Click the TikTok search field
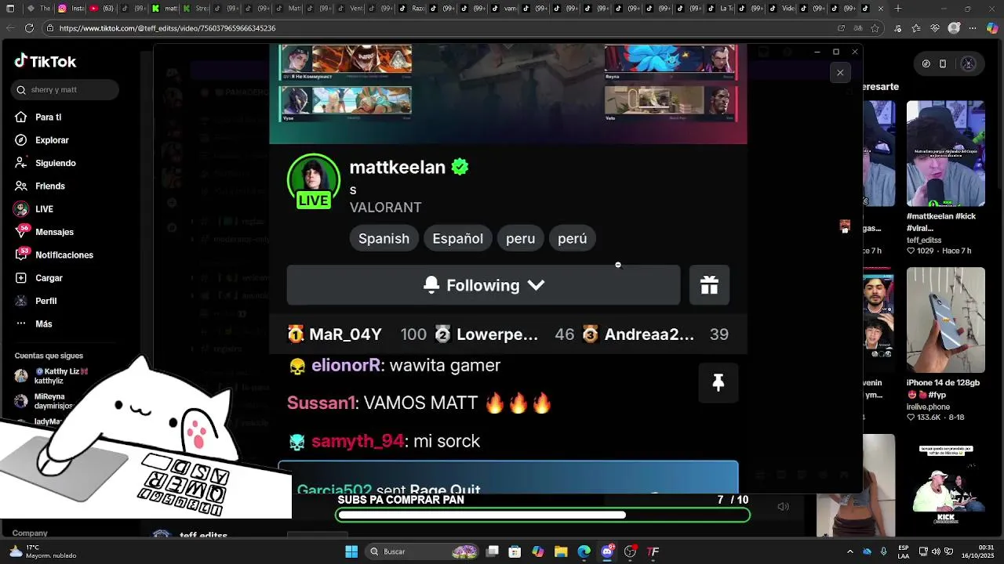 click(65, 90)
